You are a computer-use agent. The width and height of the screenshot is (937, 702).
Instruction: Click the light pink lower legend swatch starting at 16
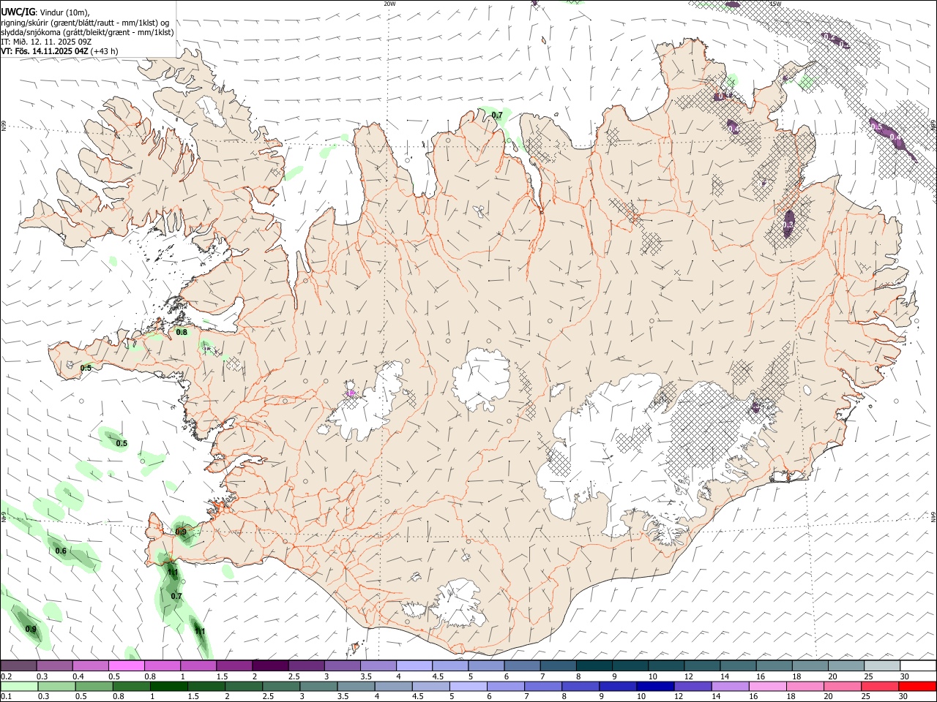click(767, 686)
